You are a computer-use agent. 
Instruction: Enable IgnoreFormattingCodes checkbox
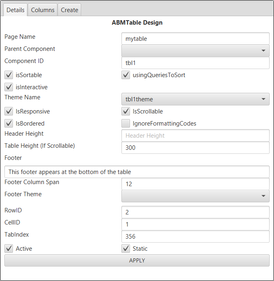tap(125, 123)
